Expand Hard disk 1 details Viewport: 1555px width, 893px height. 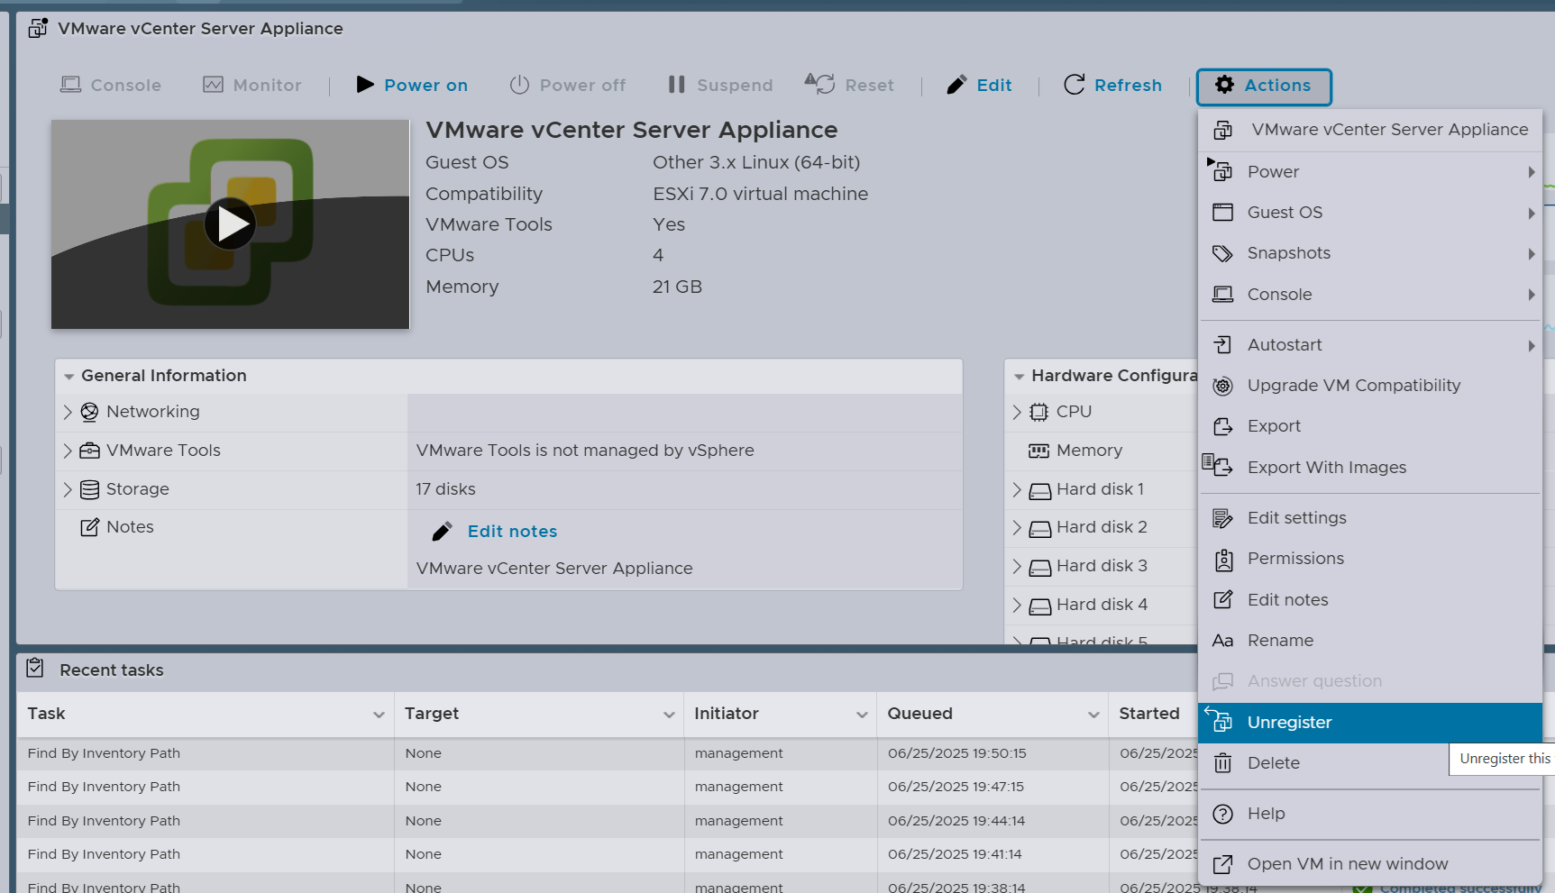pos(1017,489)
